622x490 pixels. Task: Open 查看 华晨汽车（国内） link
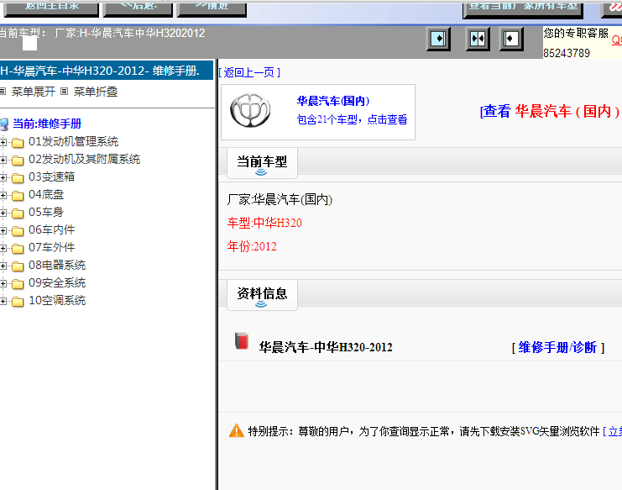click(551, 111)
